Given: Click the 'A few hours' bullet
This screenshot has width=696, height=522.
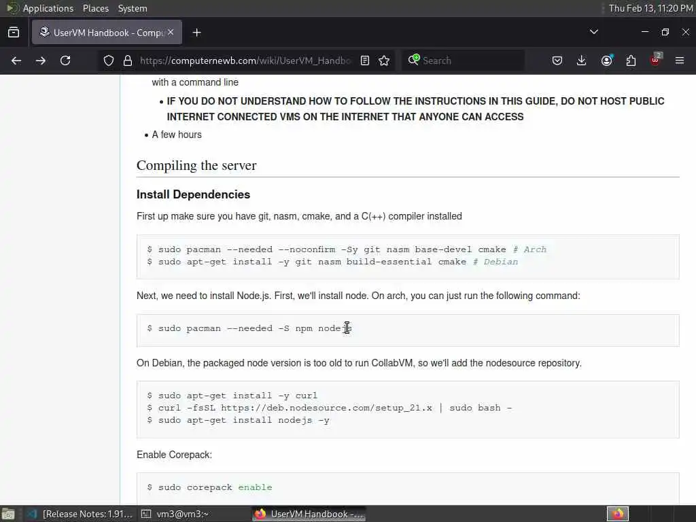Looking at the screenshot, I should click(177, 135).
